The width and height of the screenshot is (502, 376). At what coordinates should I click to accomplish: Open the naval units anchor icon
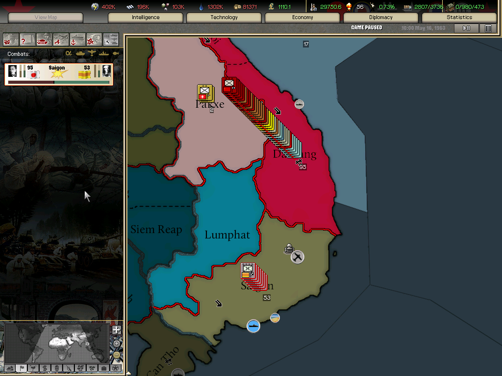pos(77,39)
